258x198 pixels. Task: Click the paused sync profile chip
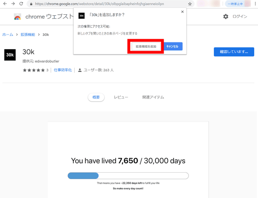[x=238, y=4]
